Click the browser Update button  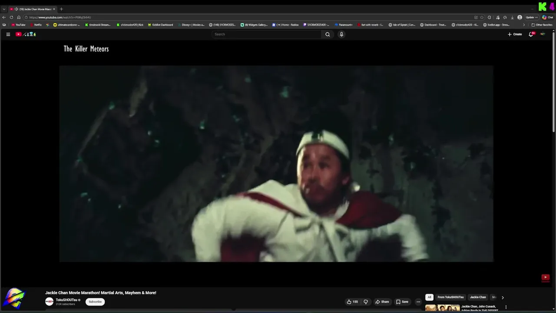point(532,17)
